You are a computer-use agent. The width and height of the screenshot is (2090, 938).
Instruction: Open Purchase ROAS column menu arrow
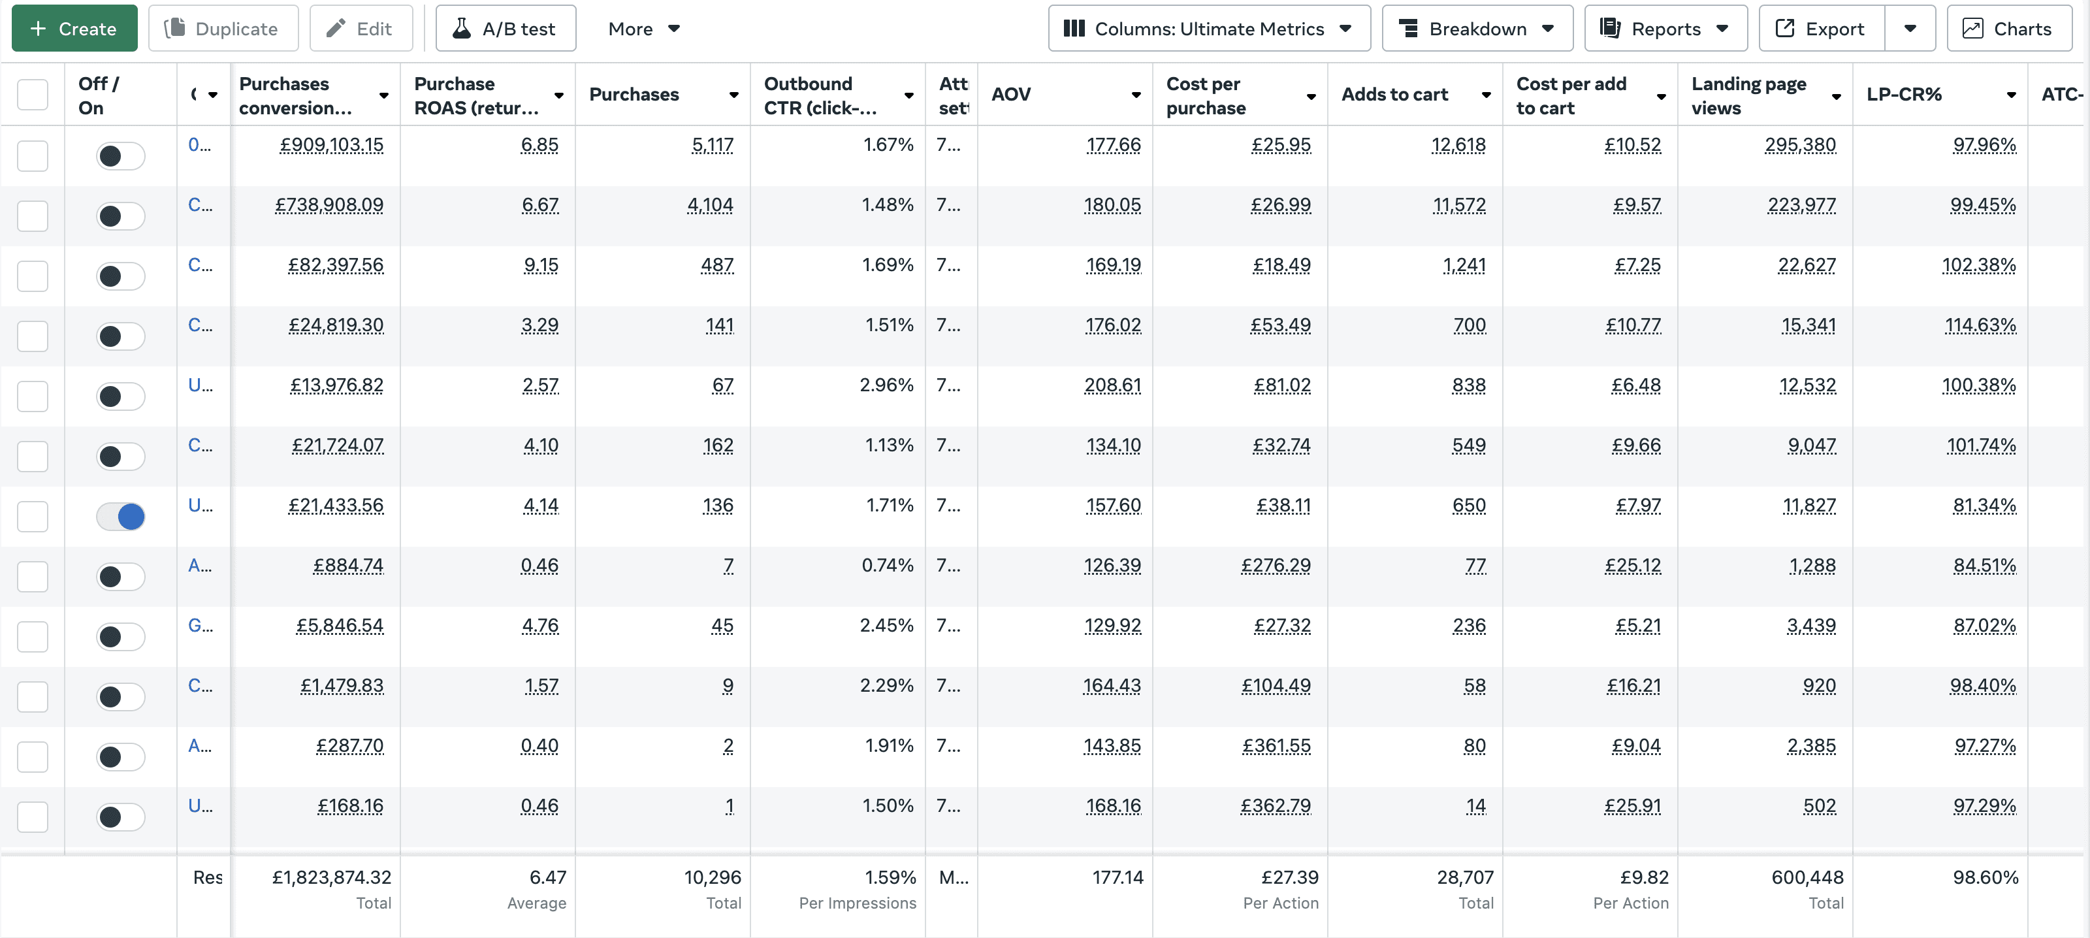[x=559, y=96]
